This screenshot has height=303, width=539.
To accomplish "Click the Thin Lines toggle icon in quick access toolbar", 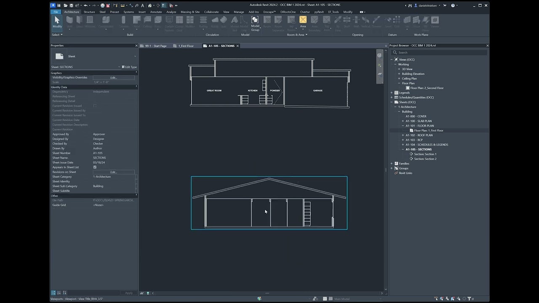I will click(164, 5).
